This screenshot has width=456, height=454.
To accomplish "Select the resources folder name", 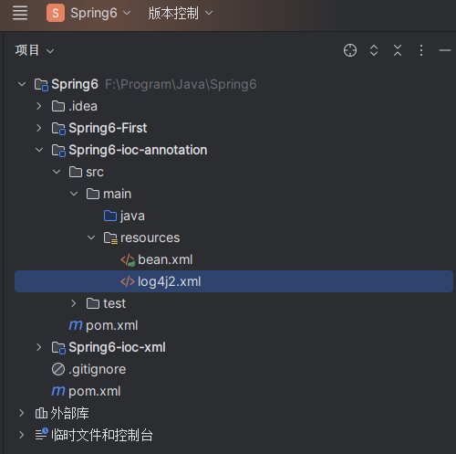I will pyautogui.click(x=150, y=238).
